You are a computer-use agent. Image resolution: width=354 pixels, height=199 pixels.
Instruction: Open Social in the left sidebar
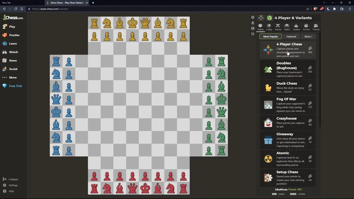(x=10, y=69)
